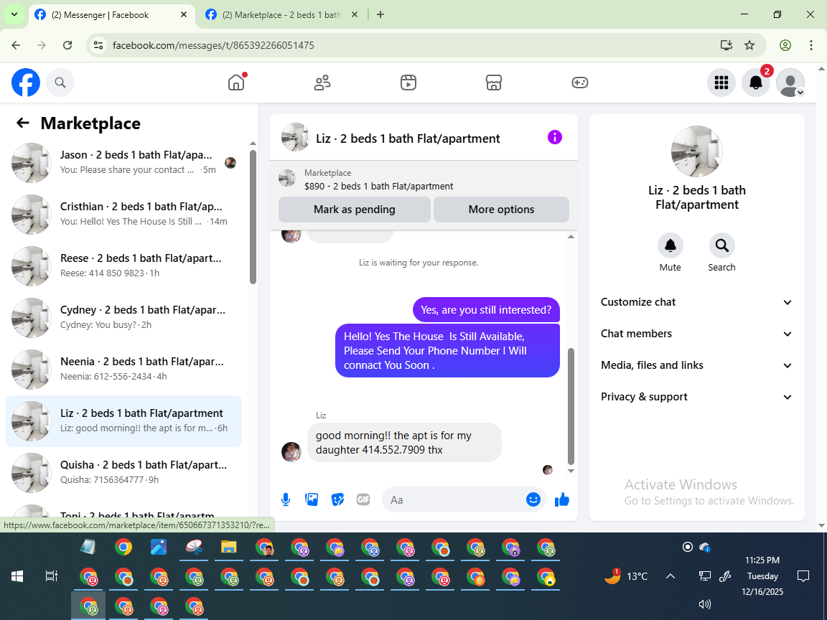Open conversation info purple i icon
The image size is (827, 620).
(555, 138)
